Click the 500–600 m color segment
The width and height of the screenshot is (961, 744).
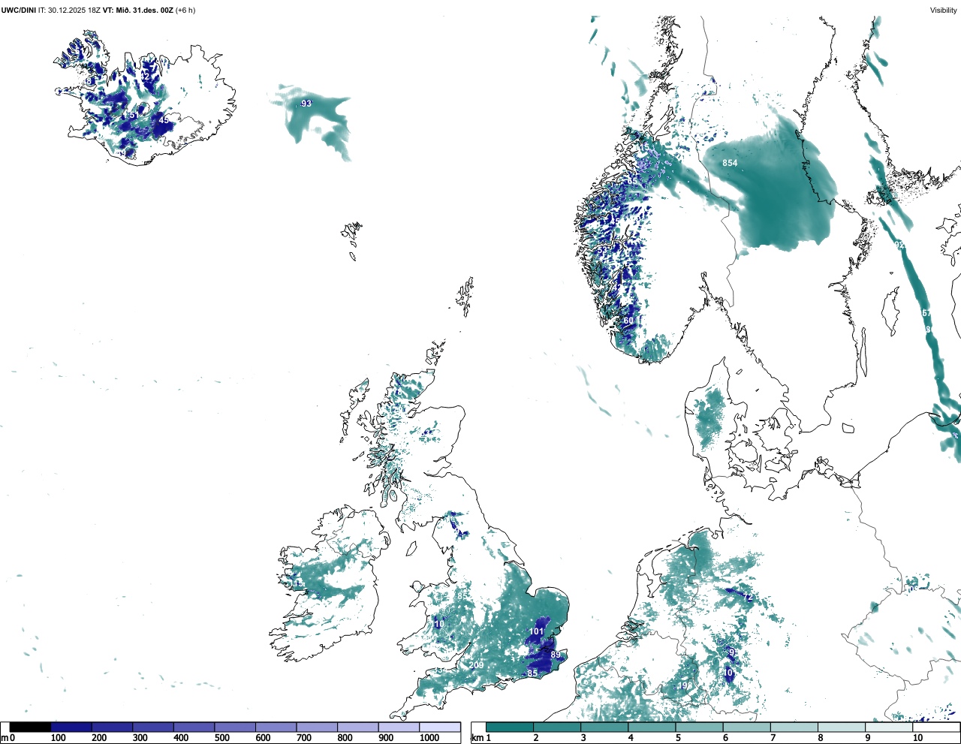(x=235, y=727)
